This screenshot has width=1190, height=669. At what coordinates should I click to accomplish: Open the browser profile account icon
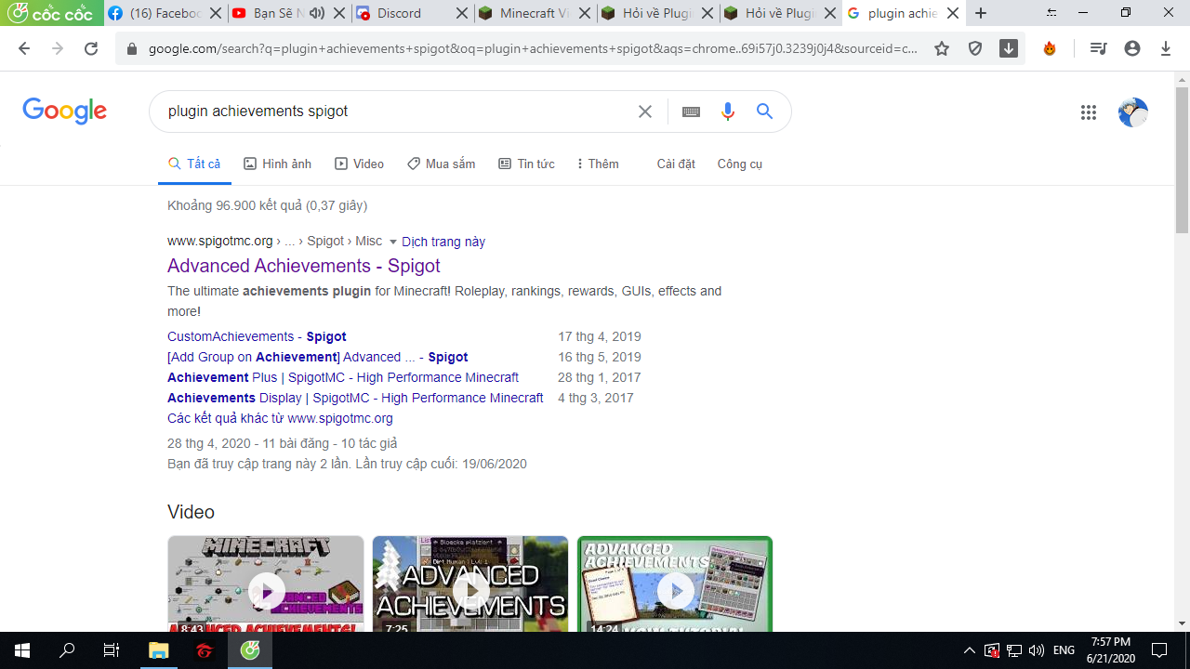coord(1132,49)
